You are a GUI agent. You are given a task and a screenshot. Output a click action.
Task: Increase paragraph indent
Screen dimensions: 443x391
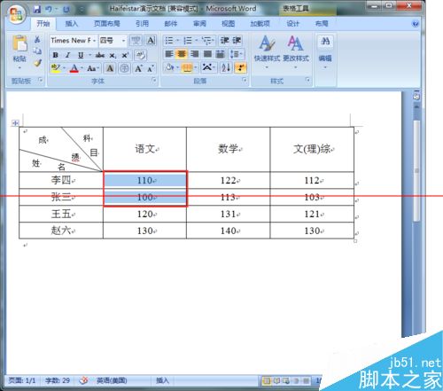point(237,40)
